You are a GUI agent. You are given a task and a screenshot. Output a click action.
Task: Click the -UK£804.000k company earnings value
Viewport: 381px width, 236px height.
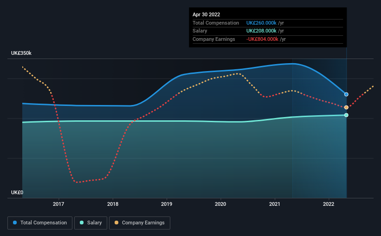262,39
